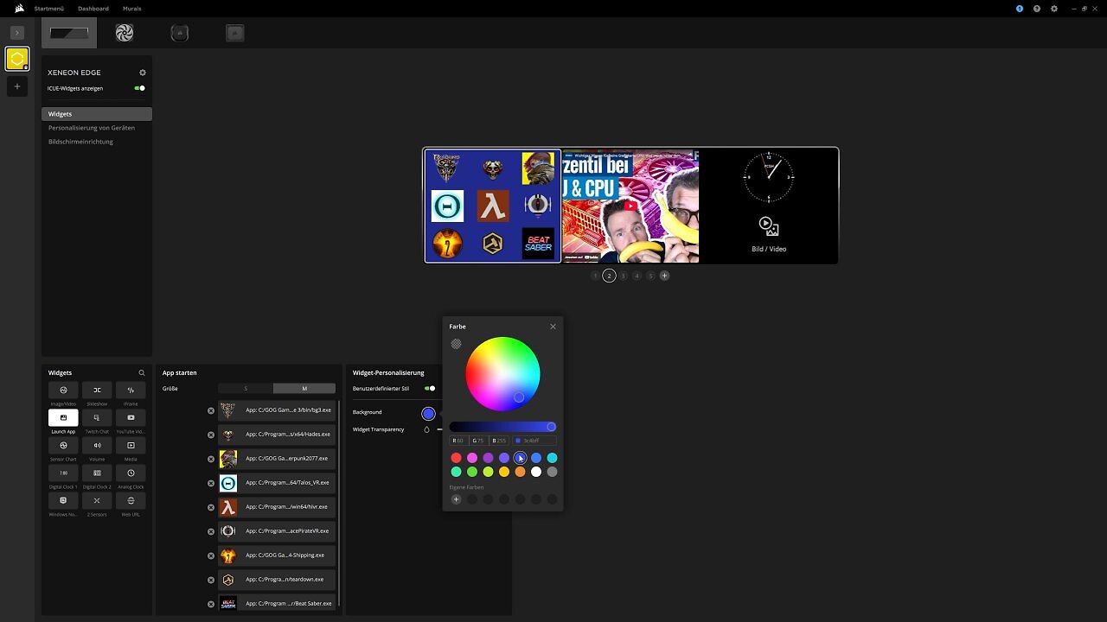This screenshot has height=622, width=1107.
Task: Pick the Sensor Chart widget
Action: coord(63,446)
